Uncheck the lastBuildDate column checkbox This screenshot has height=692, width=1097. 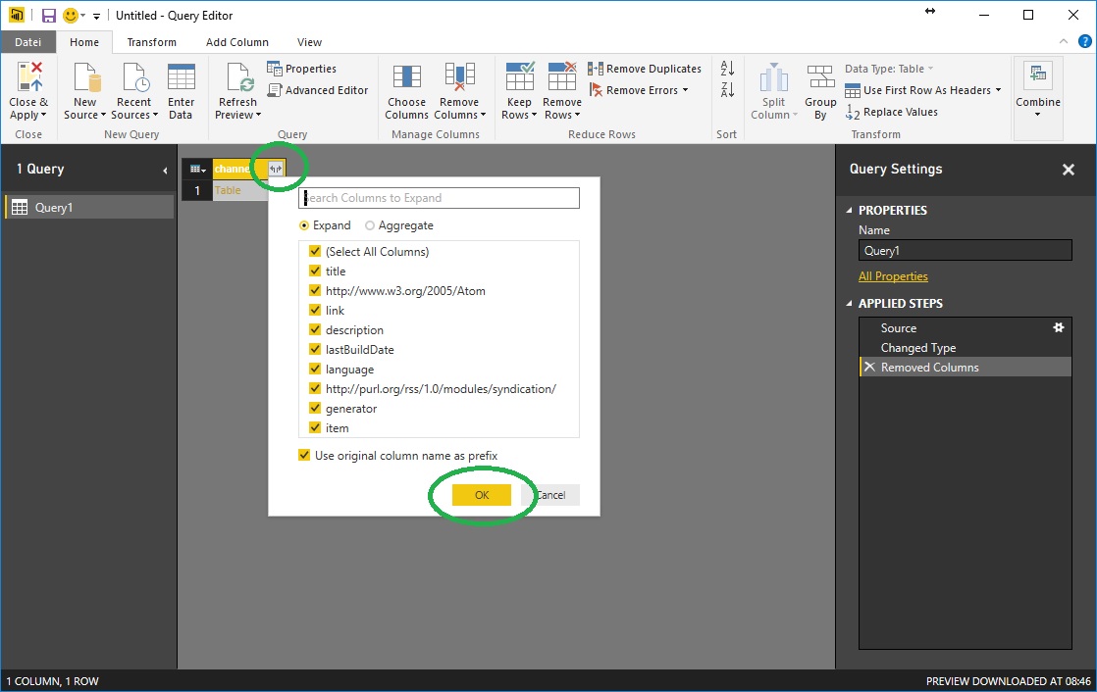(x=315, y=350)
